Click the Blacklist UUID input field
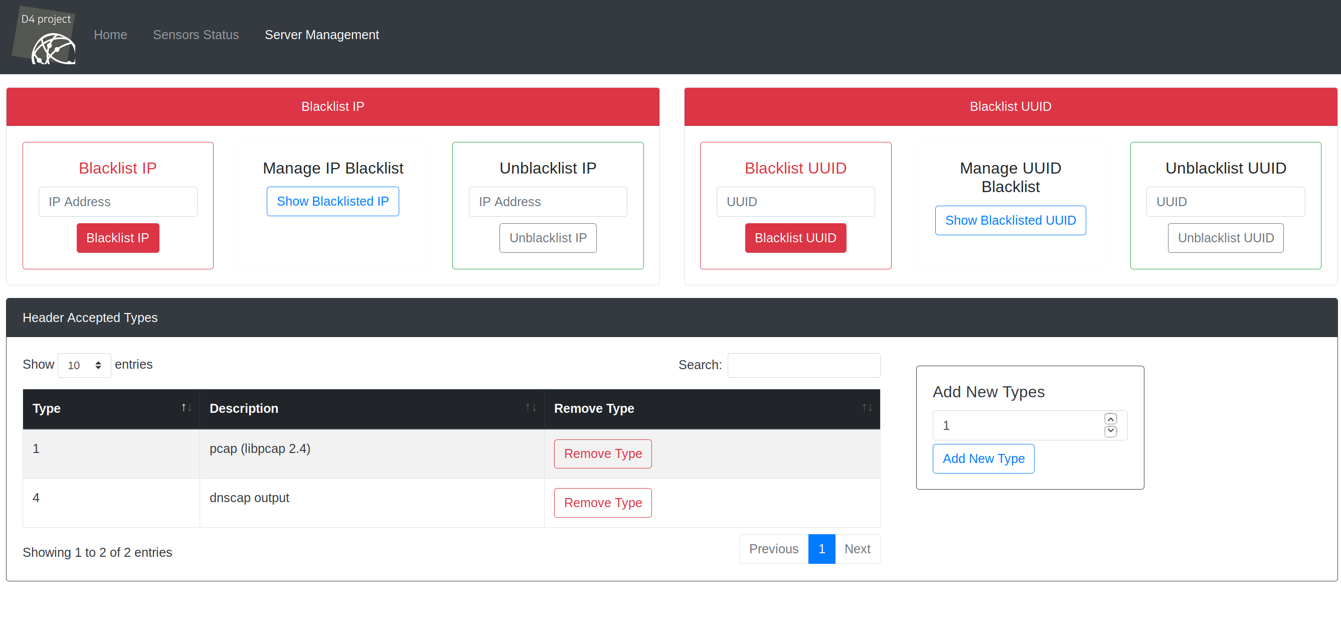The width and height of the screenshot is (1341, 622). pos(795,202)
